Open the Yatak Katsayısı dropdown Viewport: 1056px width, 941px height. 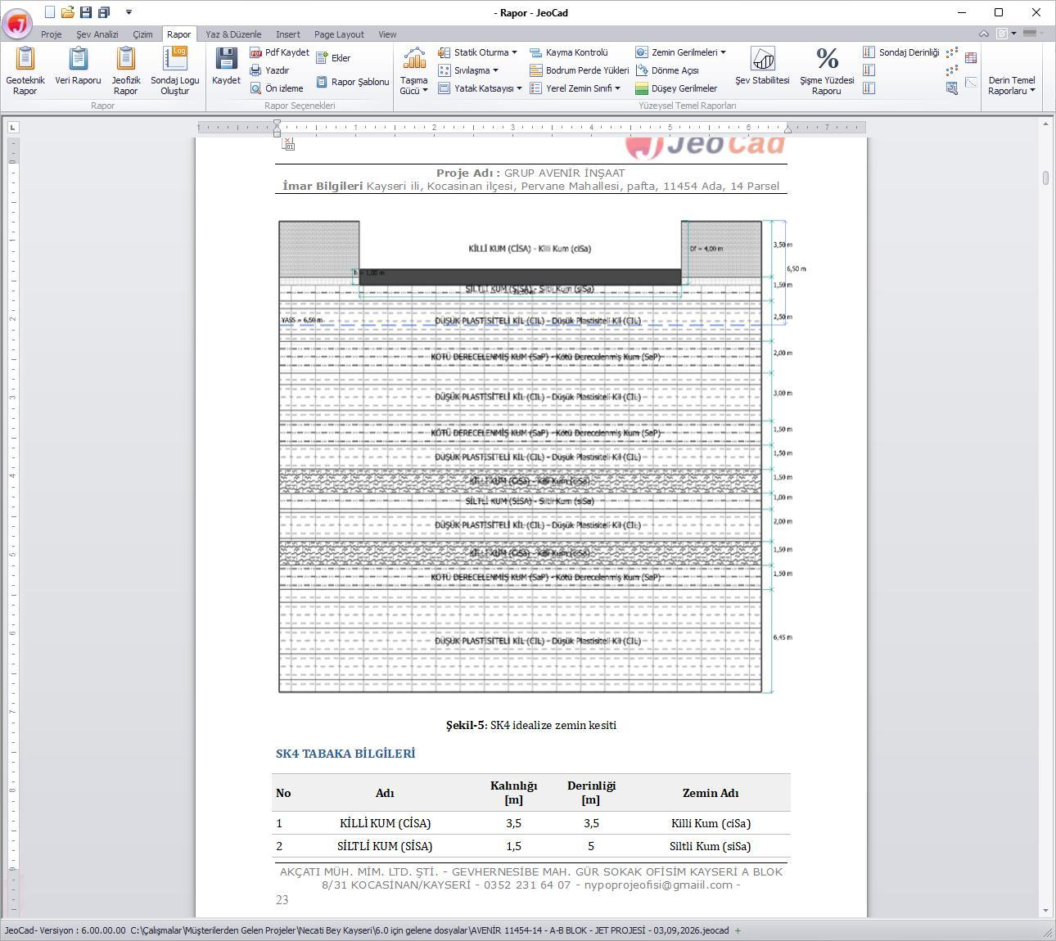(x=480, y=88)
